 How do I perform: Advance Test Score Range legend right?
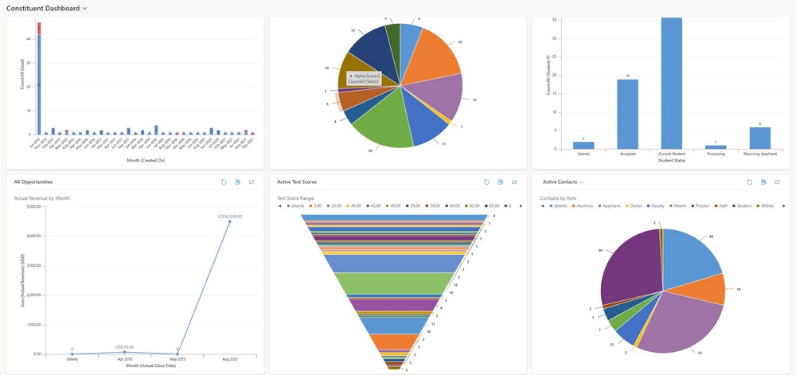(521, 206)
